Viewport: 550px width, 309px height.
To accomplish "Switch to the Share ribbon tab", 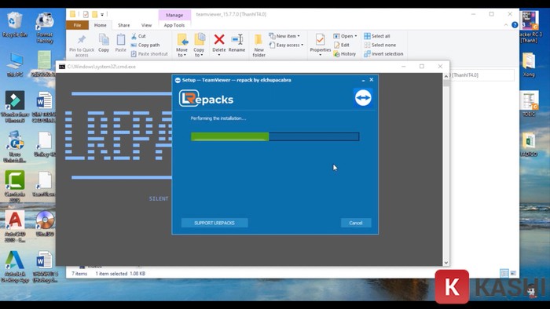I will pos(124,25).
